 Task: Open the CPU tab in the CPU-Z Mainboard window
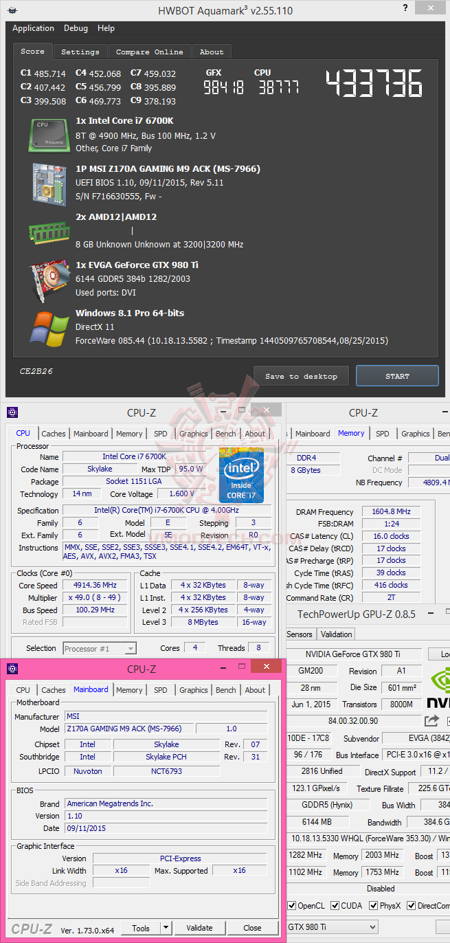point(23,690)
